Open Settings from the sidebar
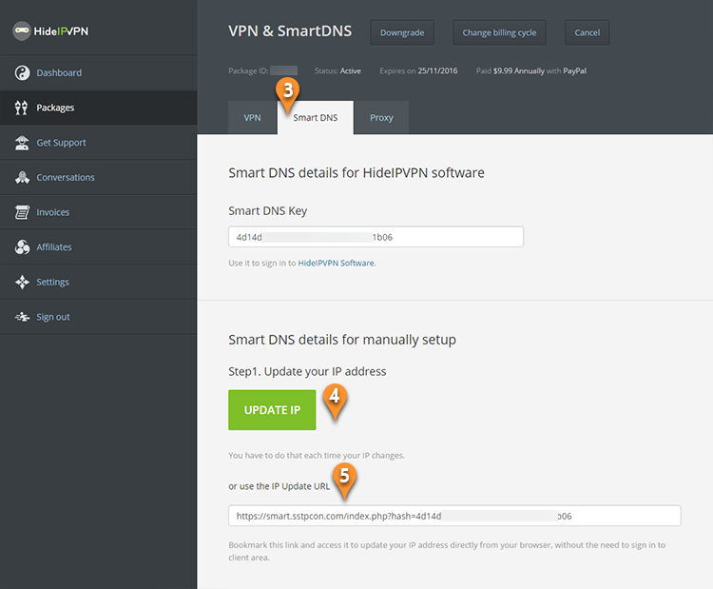 [x=98, y=283]
